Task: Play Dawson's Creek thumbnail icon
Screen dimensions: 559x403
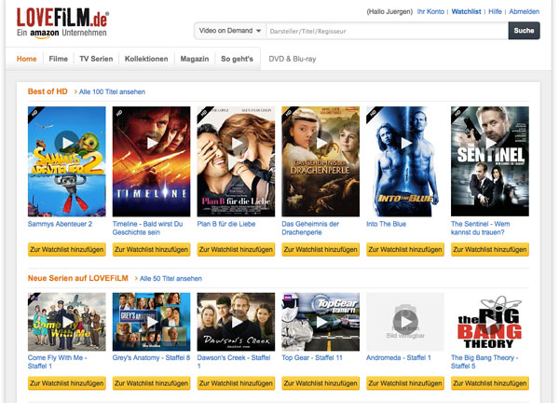Action: (236, 322)
